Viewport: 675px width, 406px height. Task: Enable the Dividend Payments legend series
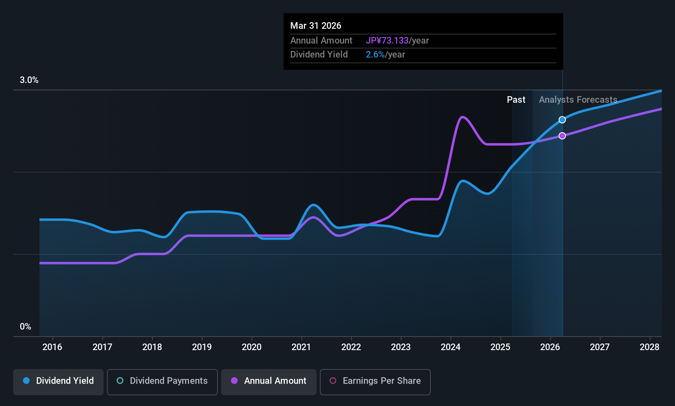(x=162, y=382)
